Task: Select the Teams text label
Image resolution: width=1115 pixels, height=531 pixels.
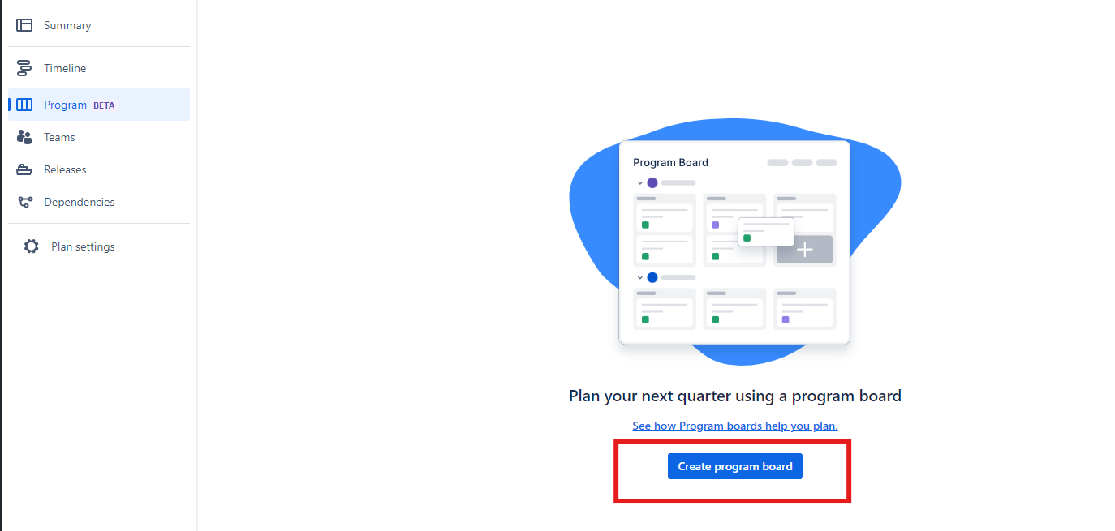Action: coord(59,137)
